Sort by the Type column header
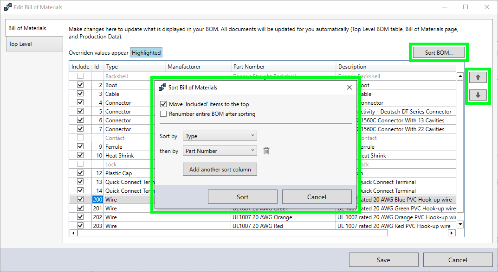The height and width of the screenshot is (272, 498). [134, 67]
